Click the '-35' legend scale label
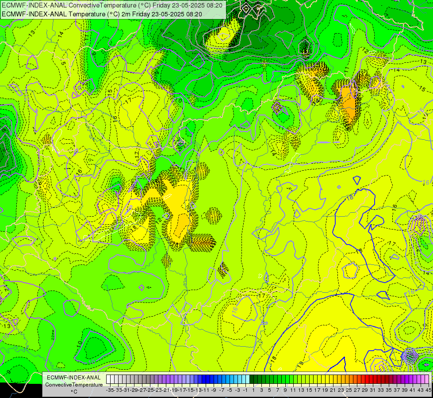Screen dimensions: 433x398 tap(110, 390)
